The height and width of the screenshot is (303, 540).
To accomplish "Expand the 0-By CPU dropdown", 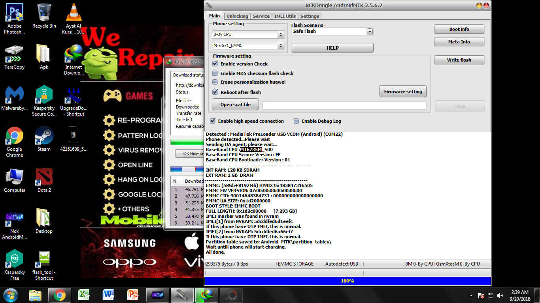I will coord(281,34).
